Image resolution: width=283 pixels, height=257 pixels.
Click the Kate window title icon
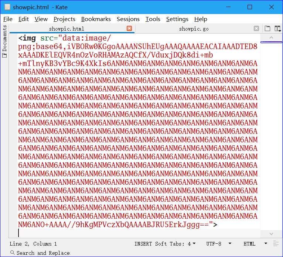point(7,7)
